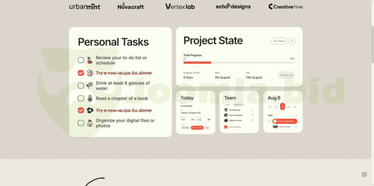Click the flower icon beside the water task

pos(90,86)
